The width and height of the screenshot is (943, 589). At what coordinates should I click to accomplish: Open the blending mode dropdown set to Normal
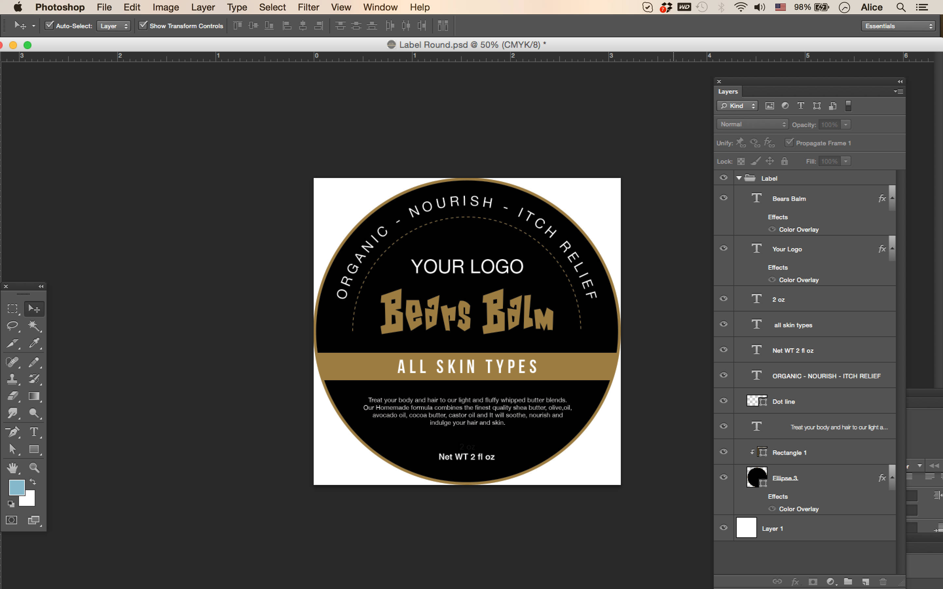coord(752,124)
